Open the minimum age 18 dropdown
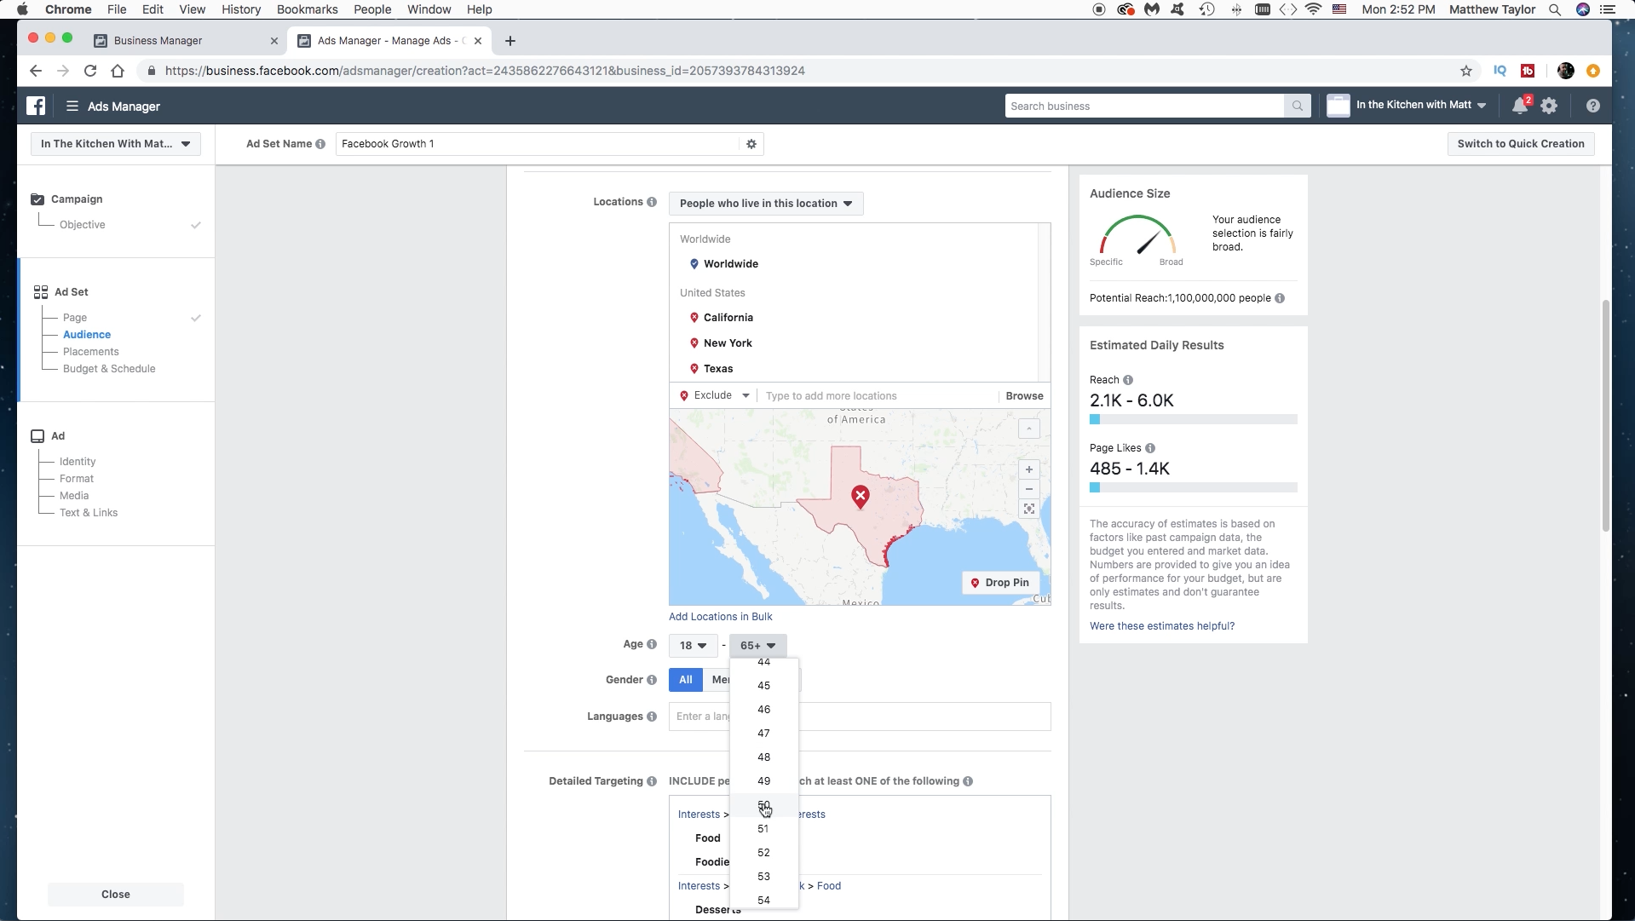The height and width of the screenshot is (921, 1635). [693, 646]
